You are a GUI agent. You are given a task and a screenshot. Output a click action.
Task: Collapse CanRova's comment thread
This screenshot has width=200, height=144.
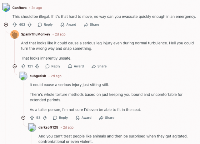click(6, 25)
